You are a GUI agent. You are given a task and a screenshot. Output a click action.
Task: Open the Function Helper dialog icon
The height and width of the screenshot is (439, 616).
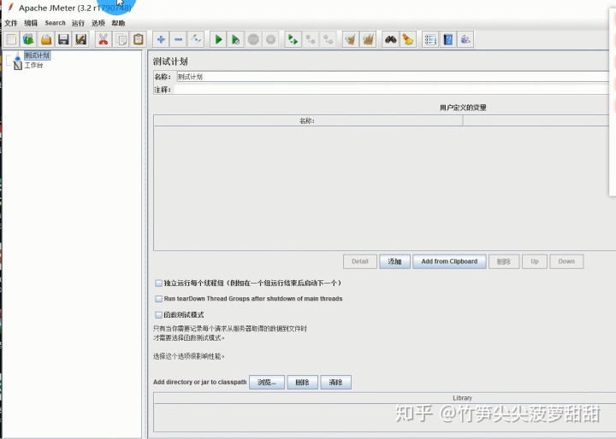[430, 39]
